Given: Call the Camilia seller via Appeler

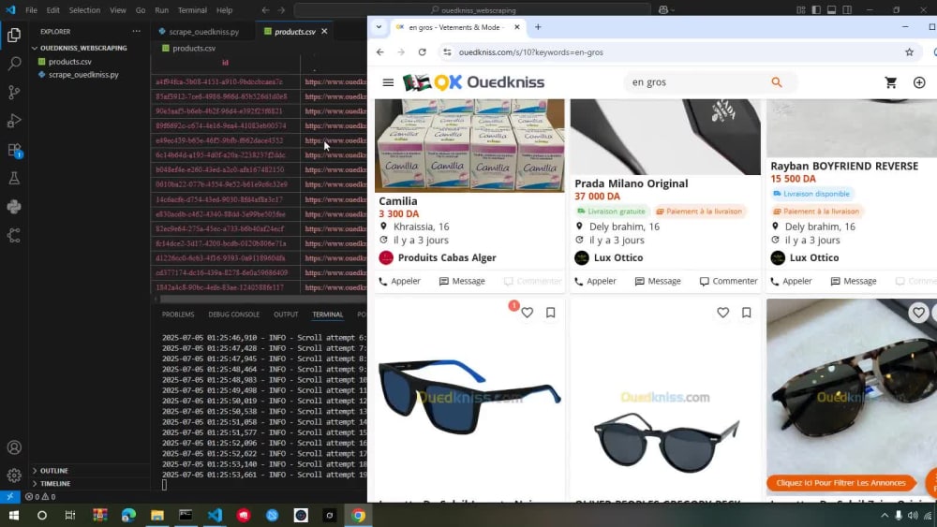Looking at the screenshot, I should (x=399, y=281).
